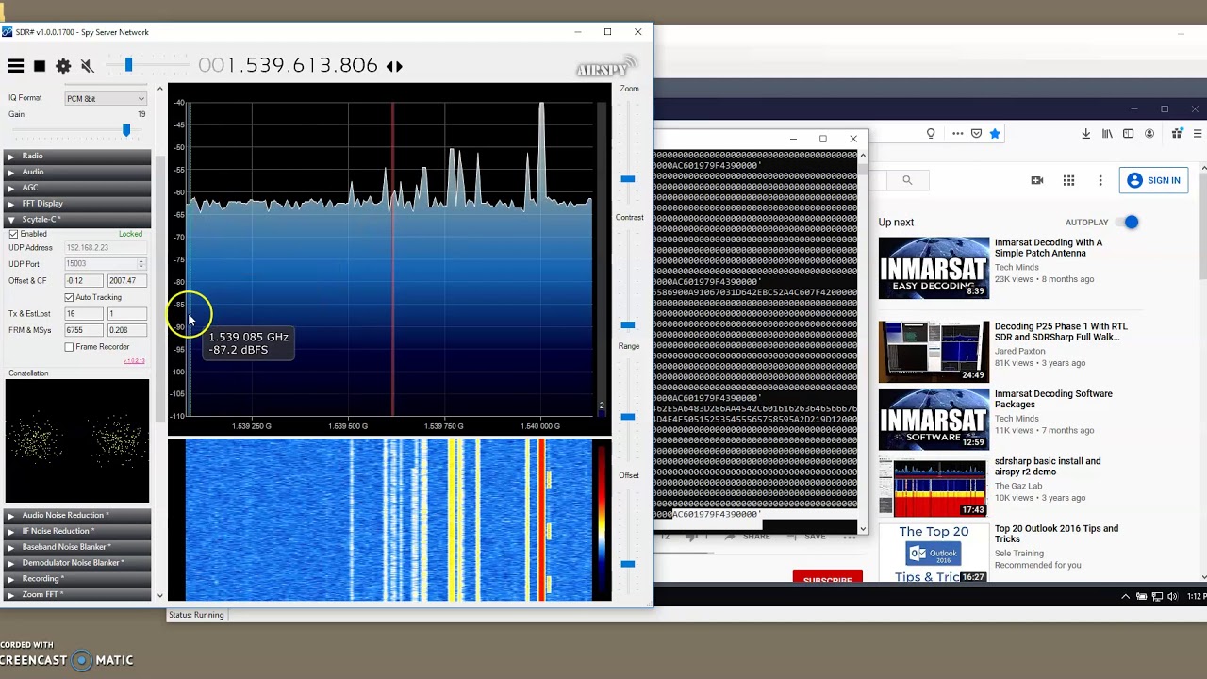
Task: Expand the Baseband Noise Blanker panel
Action: [77, 547]
